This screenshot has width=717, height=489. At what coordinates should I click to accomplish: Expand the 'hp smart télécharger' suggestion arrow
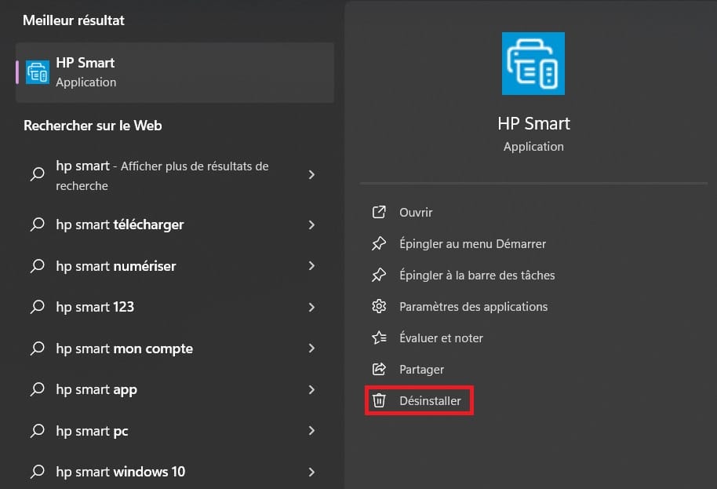(311, 225)
